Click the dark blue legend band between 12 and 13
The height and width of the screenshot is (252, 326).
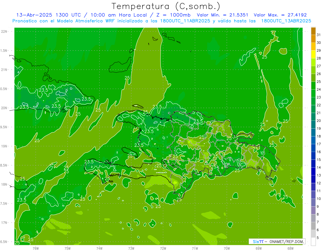point(313,179)
